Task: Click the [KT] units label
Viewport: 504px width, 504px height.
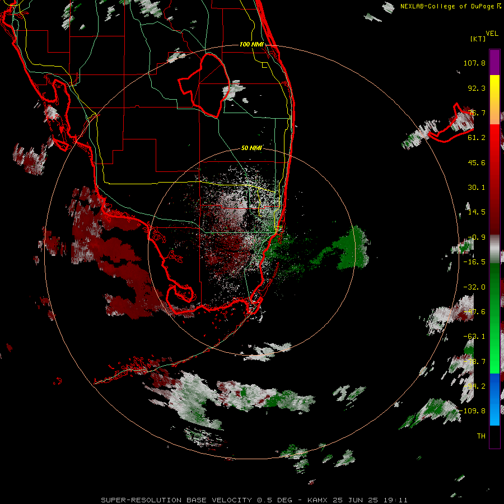Action: 478,39
